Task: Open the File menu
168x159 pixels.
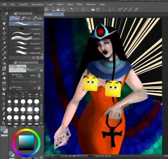Action: 5,4
